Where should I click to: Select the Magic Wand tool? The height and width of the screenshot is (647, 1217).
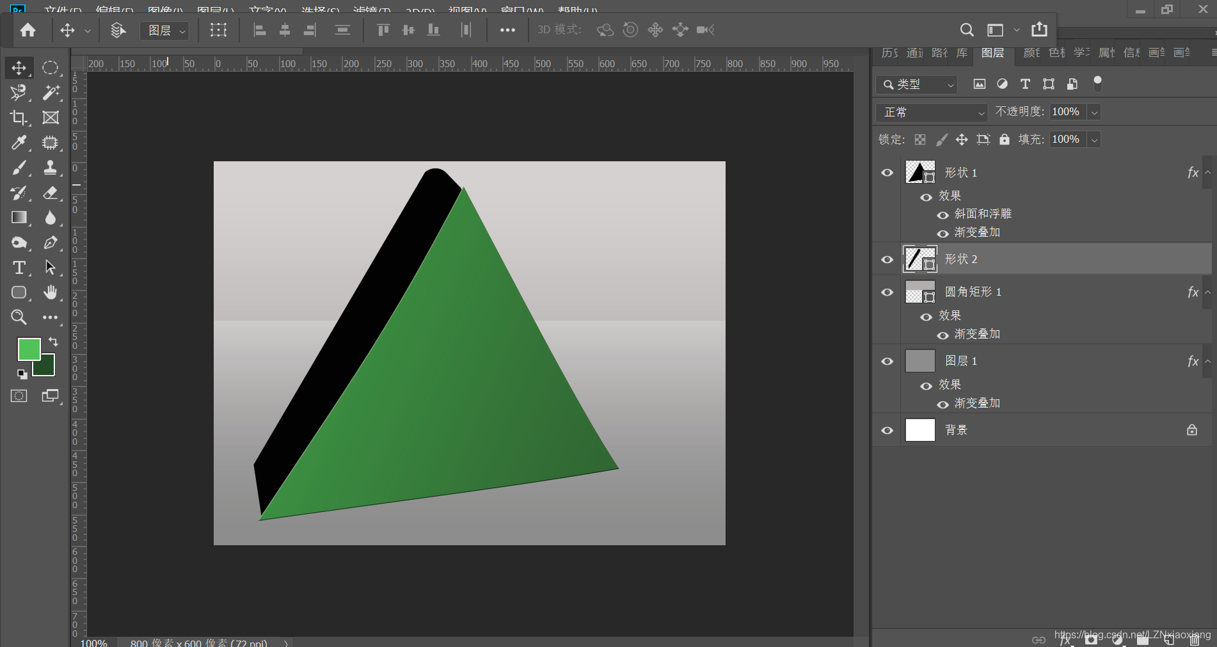click(x=50, y=93)
